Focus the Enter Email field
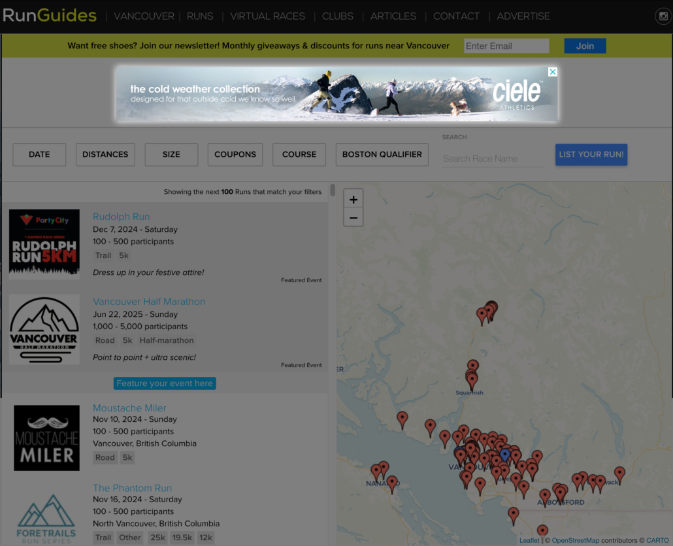The height and width of the screenshot is (546, 673). pos(506,46)
